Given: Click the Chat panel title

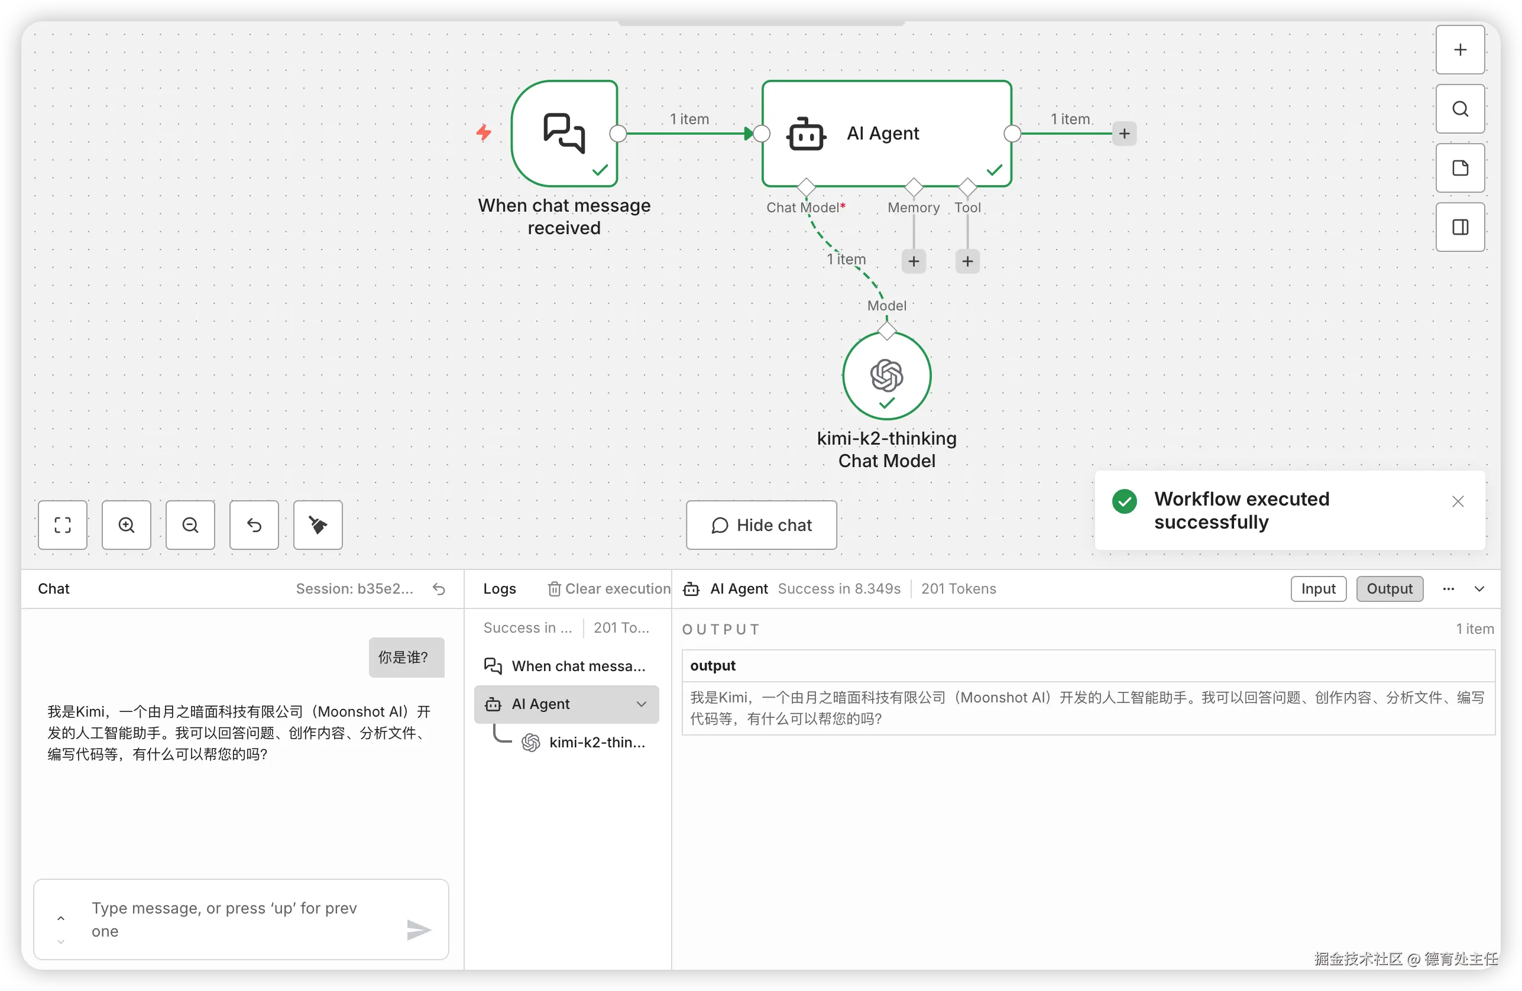Looking at the screenshot, I should pyautogui.click(x=54, y=588).
